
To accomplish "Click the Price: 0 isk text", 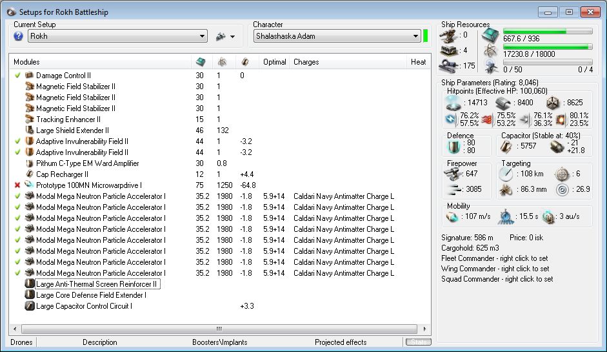I will (x=526, y=238).
